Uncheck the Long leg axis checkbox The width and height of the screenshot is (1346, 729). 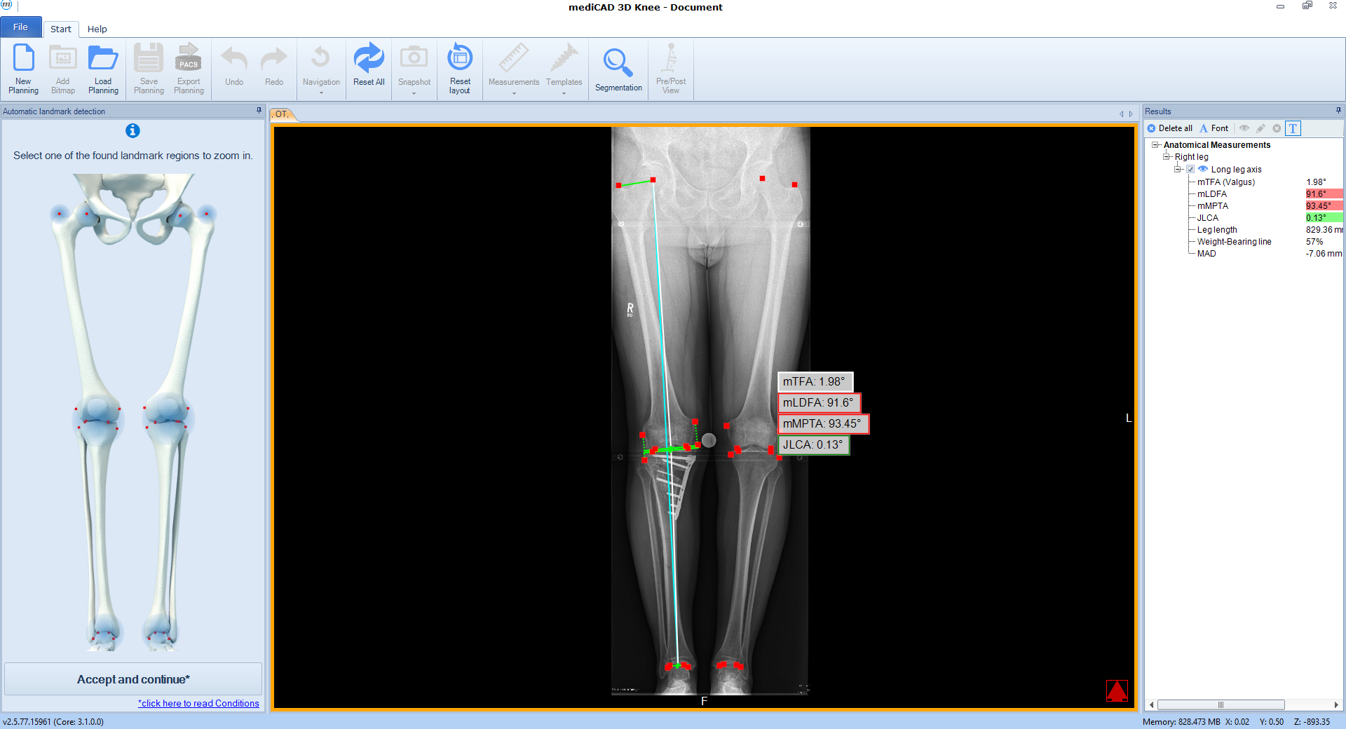(x=1190, y=169)
